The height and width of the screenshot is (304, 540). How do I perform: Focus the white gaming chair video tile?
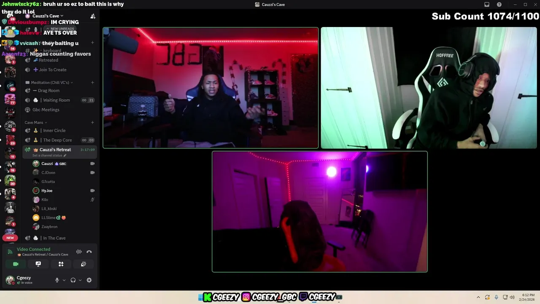[429, 88]
